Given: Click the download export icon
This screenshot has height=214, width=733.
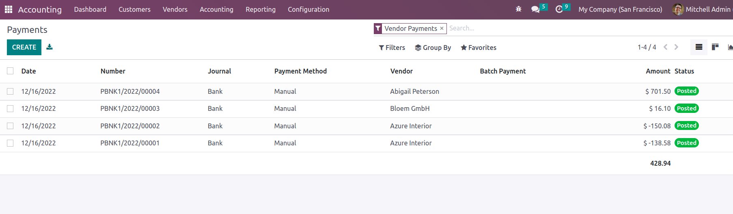Looking at the screenshot, I should [50, 47].
